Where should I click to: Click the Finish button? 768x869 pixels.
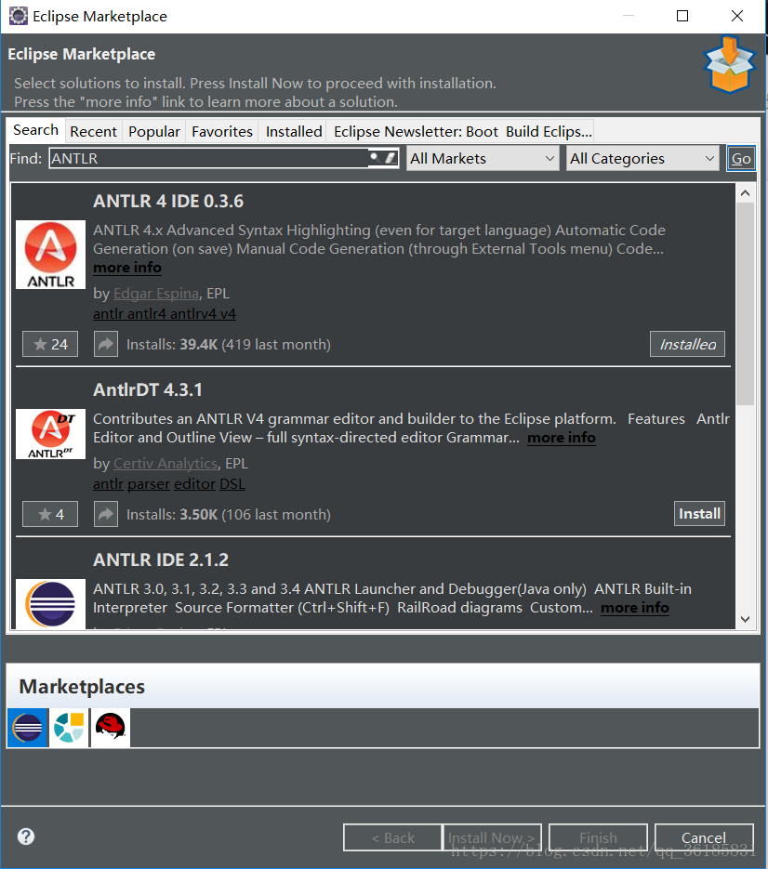(598, 837)
